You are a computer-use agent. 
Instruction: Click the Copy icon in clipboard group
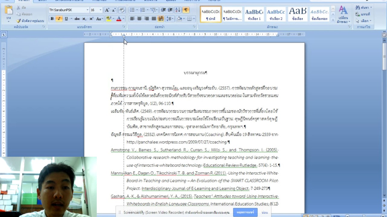(18, 14)
